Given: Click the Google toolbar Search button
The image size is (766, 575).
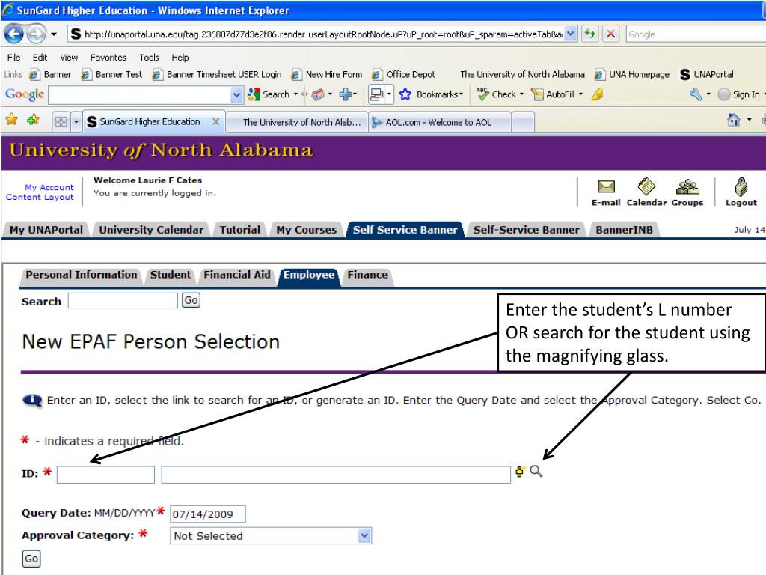Looking at the screenshot, I should click(x=269, y=94).
